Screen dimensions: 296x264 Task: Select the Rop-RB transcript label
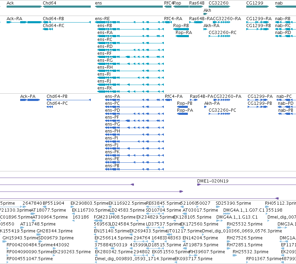pyautogui.click(x=181, y=26)
